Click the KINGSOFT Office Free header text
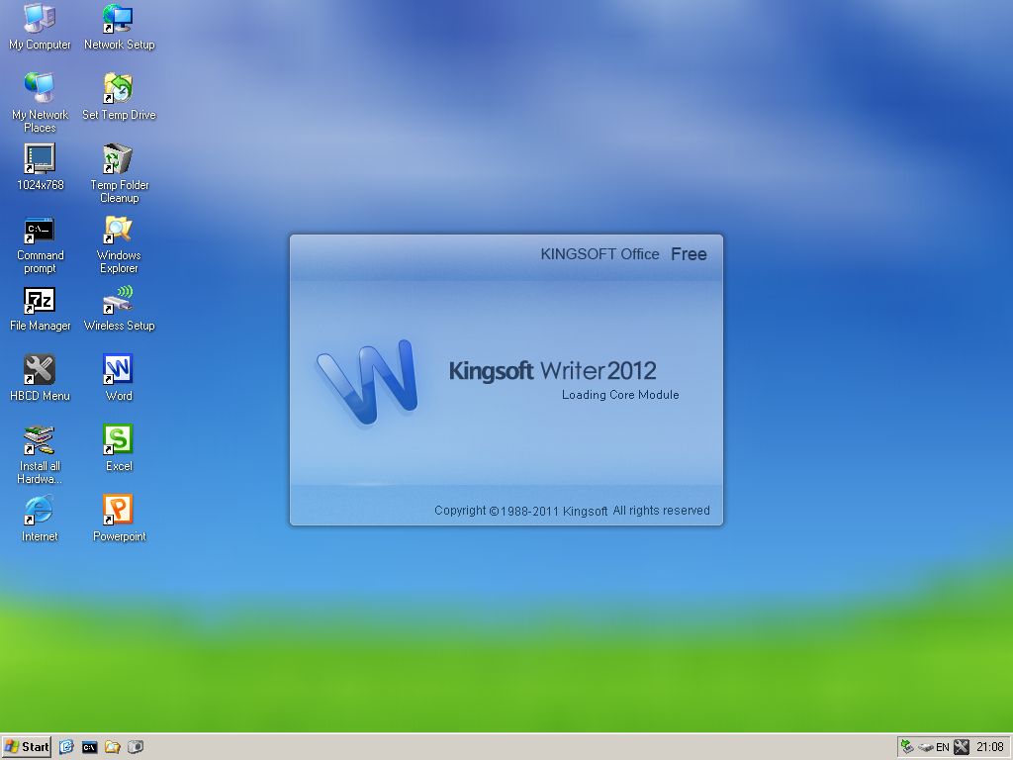Image resolution: width=1013 pixels, height=760 pixels. point(623,254)
